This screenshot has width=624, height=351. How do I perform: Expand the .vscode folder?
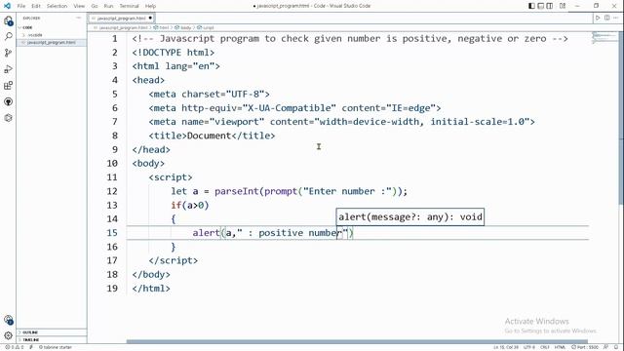coord(52,35)
